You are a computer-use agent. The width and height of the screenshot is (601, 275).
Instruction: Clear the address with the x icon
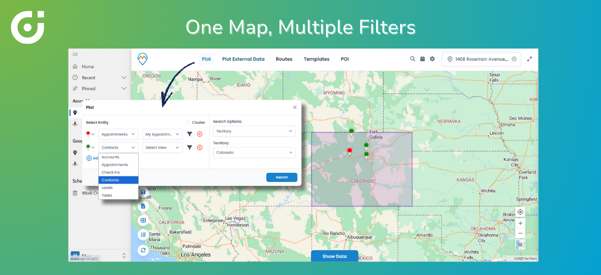514,59
